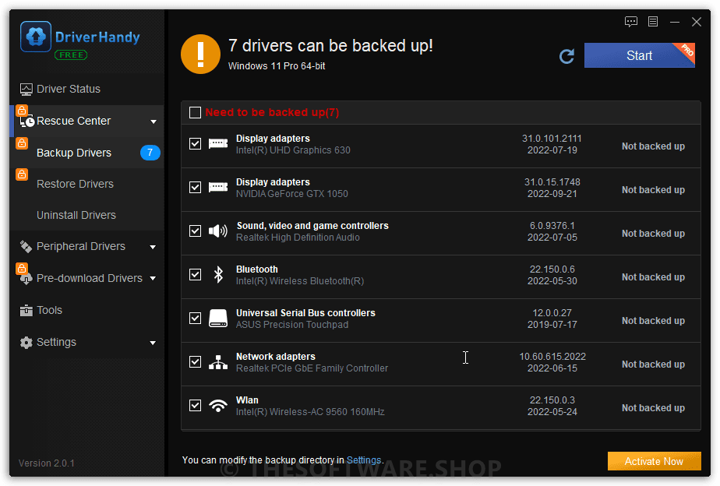Click 'Universal Serial Bus controllers' row title
Screen dimensions: 720x486
(305, 313)
